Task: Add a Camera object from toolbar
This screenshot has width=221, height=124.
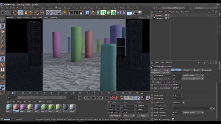Action: tap(135, 13)
